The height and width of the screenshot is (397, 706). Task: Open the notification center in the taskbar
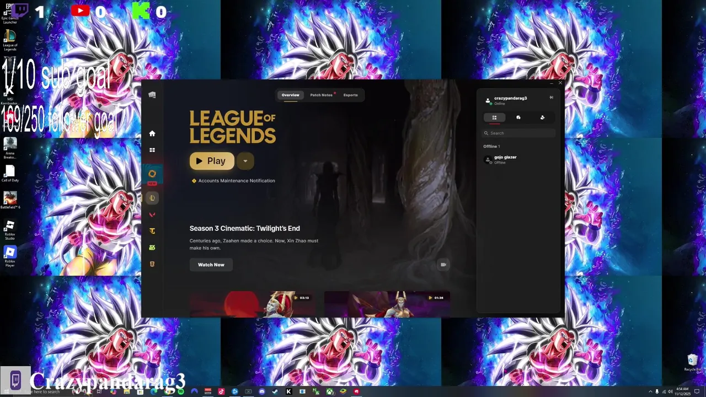[x=697, y=391]
